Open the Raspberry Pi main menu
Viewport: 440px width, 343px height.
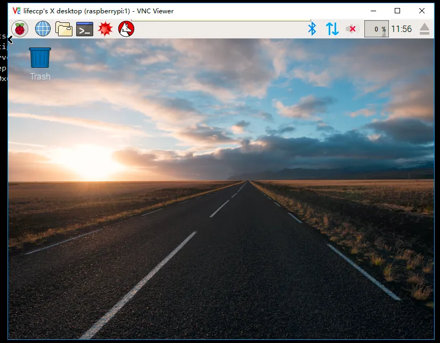coord(20,29)
